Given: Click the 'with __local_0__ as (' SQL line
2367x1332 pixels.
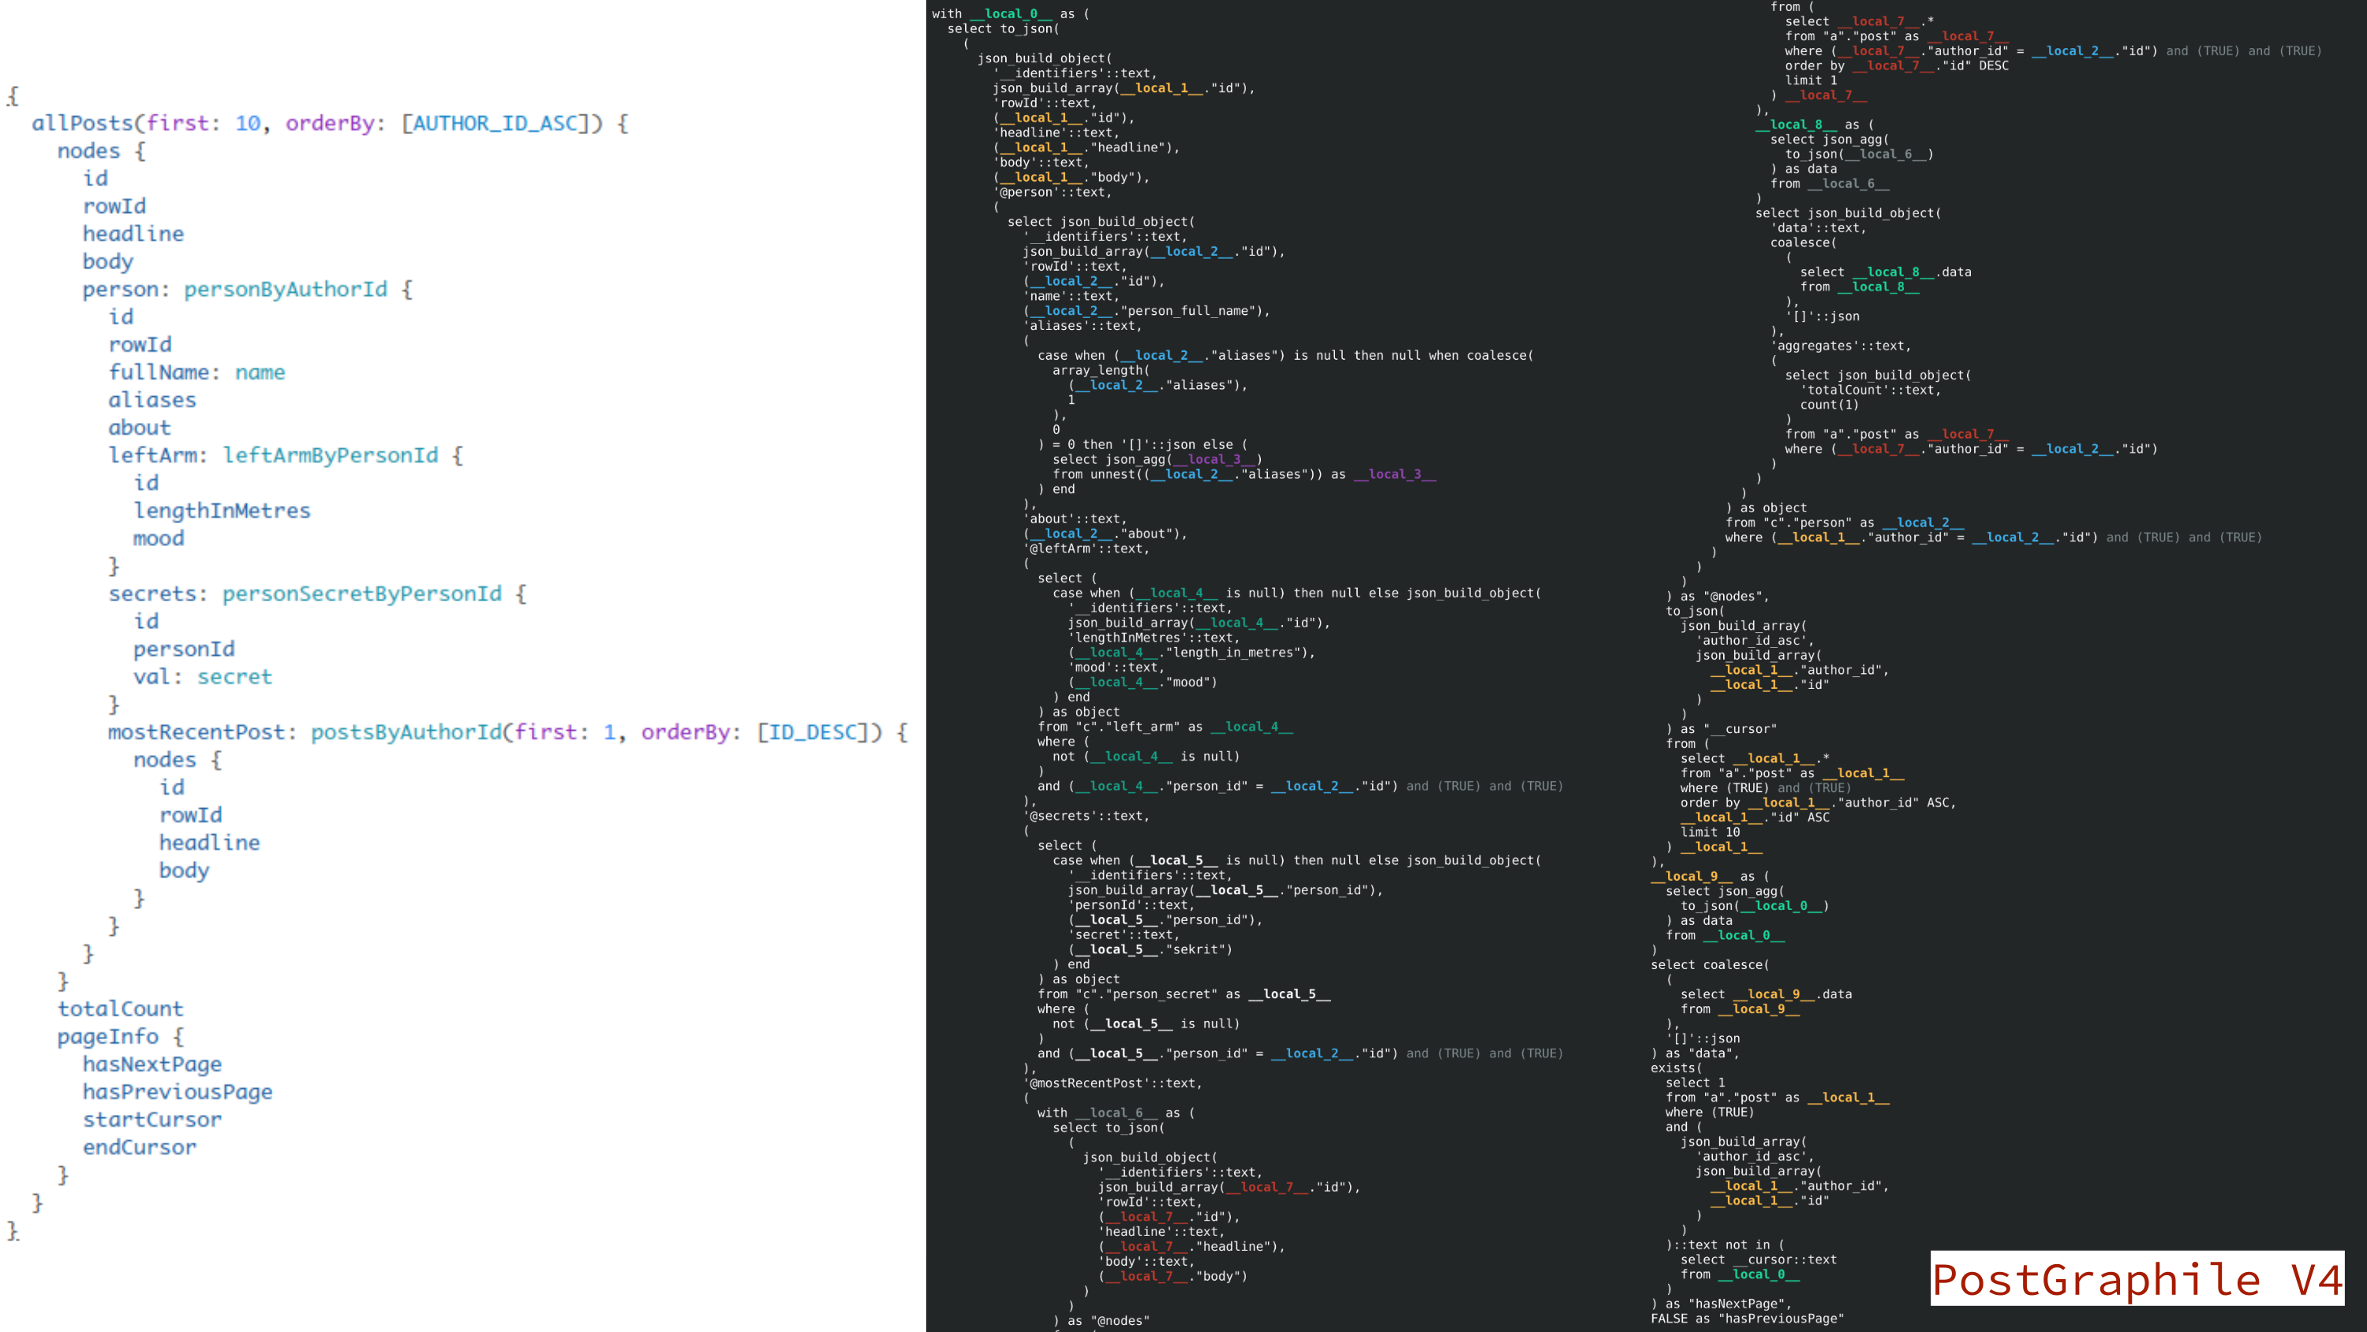Looking at the screenshot, I should 1011,13.
